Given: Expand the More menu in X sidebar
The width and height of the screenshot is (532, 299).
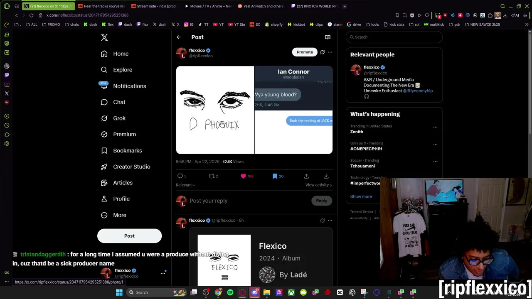Looking at the screenshot, I should (113, 215).
